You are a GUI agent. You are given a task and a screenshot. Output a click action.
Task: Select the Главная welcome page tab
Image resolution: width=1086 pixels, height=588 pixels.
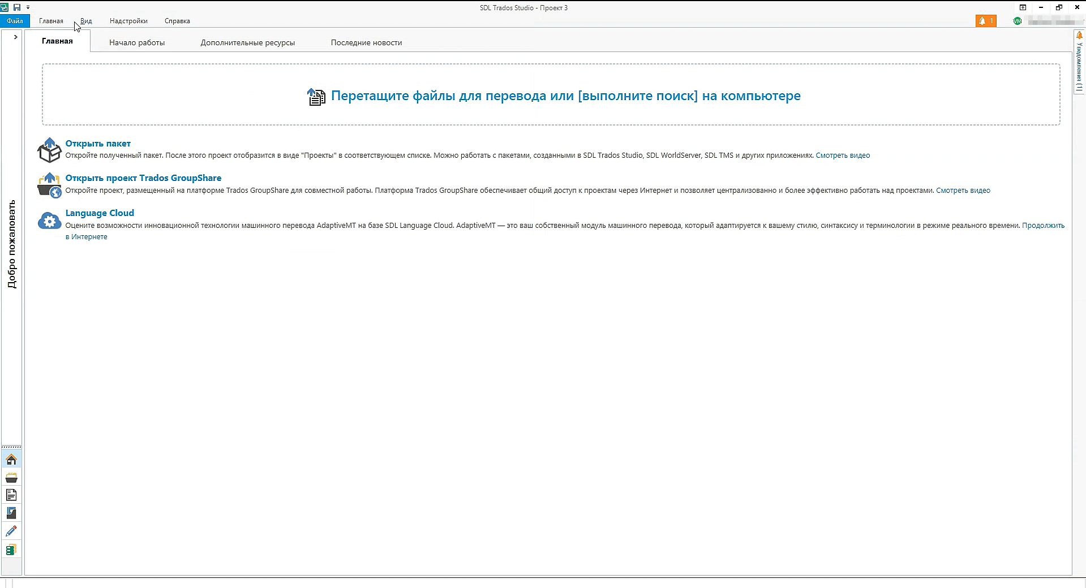[x=57, y=41]
